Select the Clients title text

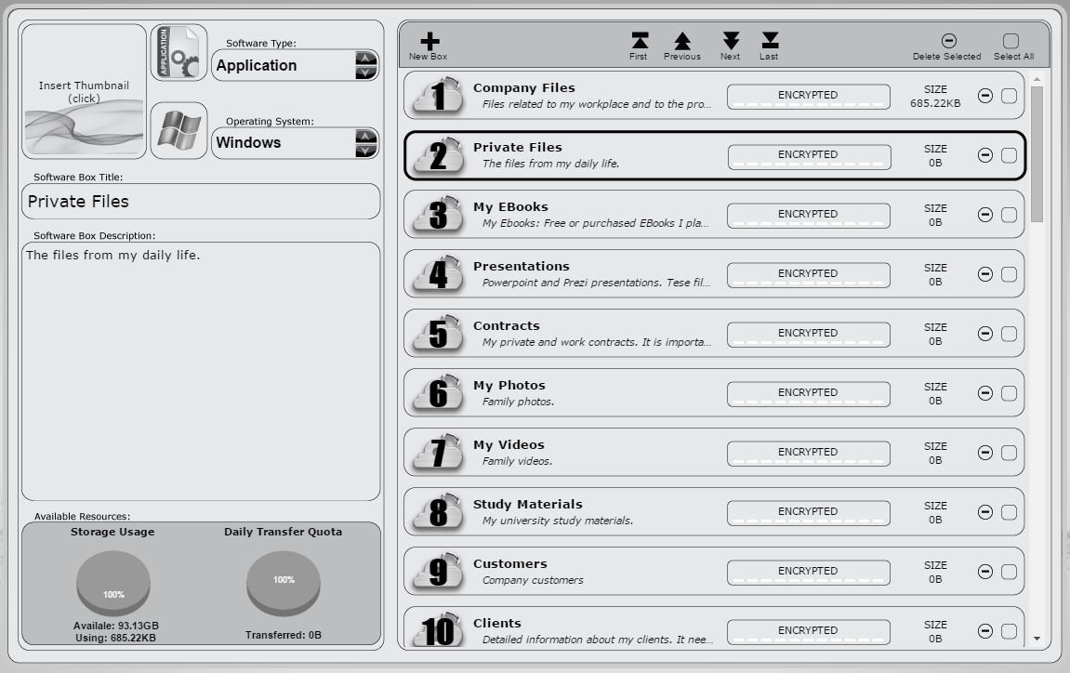[496, 623]
